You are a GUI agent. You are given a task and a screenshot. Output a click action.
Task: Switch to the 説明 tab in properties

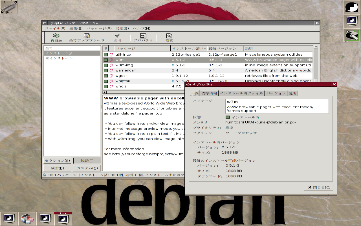[292, 93]
